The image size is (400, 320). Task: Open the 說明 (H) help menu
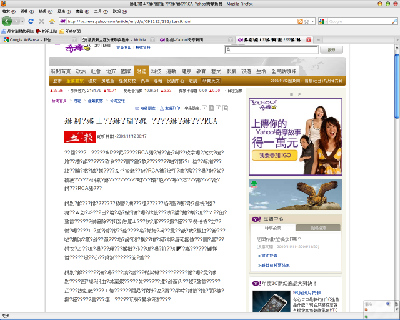[x=119, y=11]
